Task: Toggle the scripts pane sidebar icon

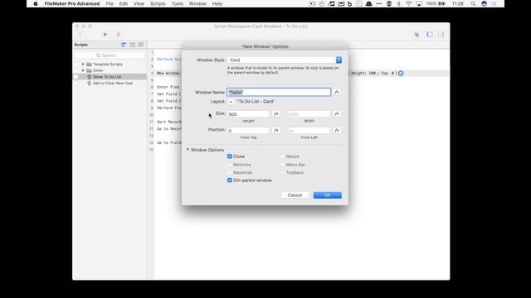Action: [x=430, y=35]
